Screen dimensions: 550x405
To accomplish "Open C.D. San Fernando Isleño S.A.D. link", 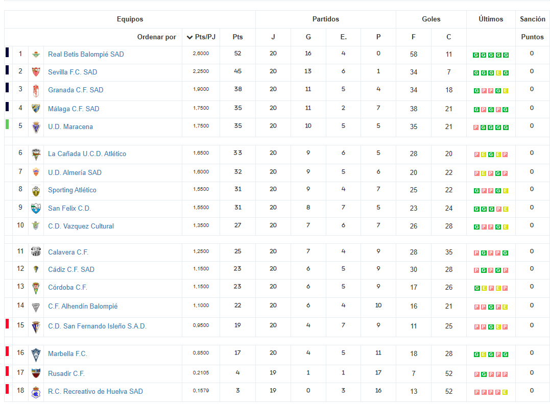I will 97,326.
